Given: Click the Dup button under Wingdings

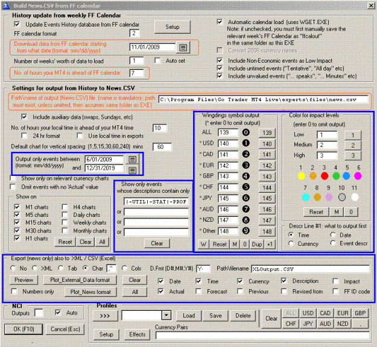Looking at the screenshot, I should click(256, 244).
